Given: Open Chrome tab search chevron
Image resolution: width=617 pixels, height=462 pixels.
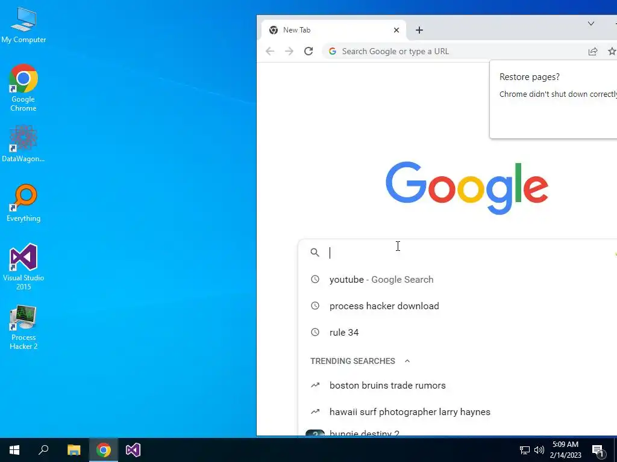Looking at the screenshot, I should coord(591,23).
